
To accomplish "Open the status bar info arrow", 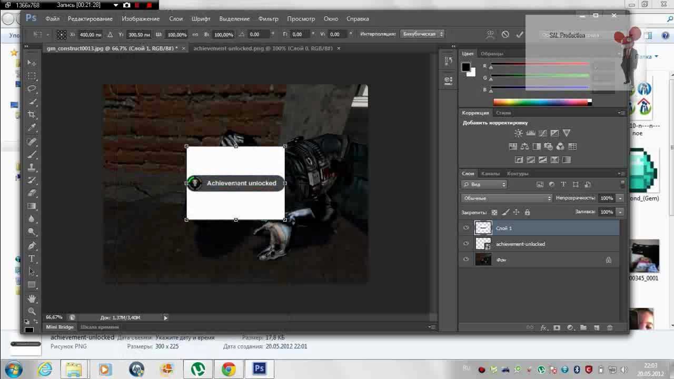I will [x=165, y=317].
